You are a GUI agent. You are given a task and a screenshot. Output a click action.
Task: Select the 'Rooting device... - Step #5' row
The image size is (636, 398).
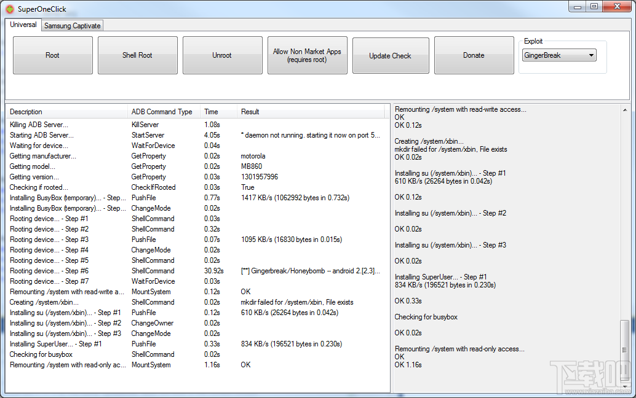click(x=196, y=260)
